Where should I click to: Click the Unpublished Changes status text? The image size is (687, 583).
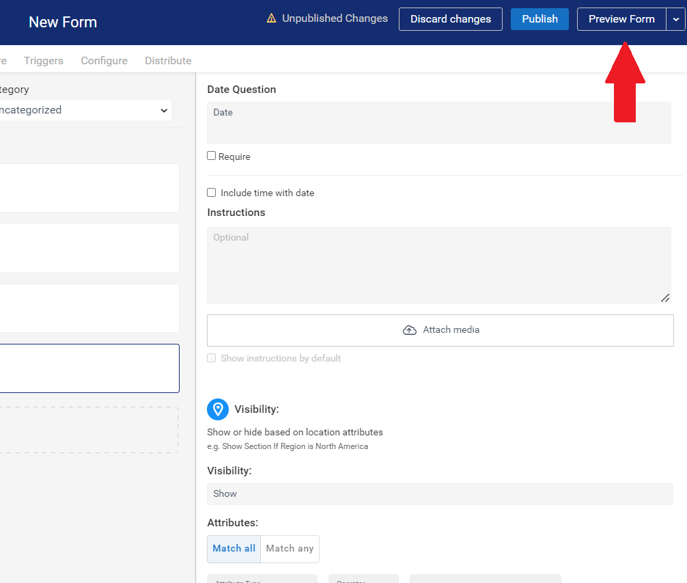tap(335, 18)
